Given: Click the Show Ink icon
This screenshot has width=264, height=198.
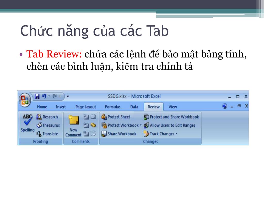Looking at the screenshot, I should tap(93, 134).
